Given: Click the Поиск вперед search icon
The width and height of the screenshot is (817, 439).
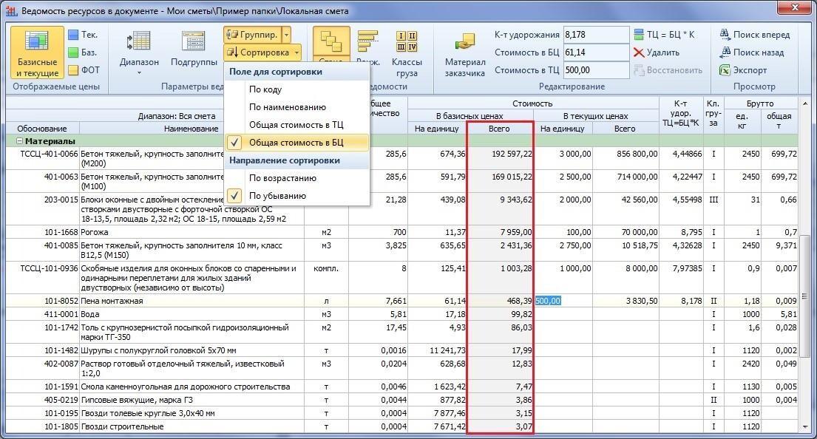Looking at the screenshot, I should pos(725,35).
